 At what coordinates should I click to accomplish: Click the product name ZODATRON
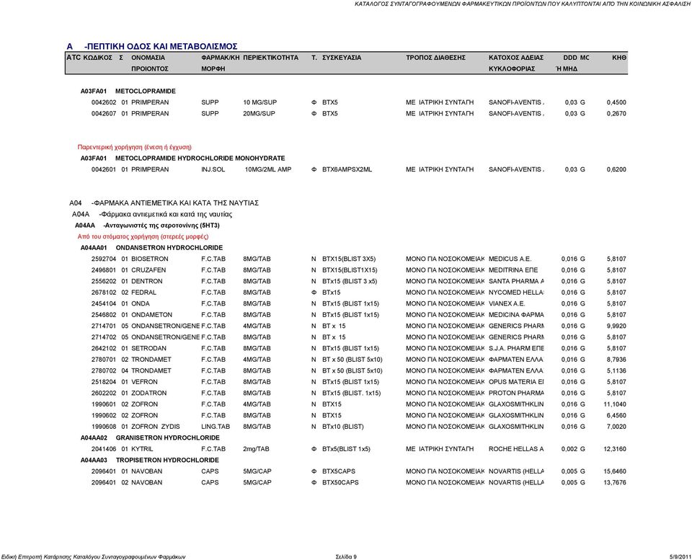[x=149, y=394]
